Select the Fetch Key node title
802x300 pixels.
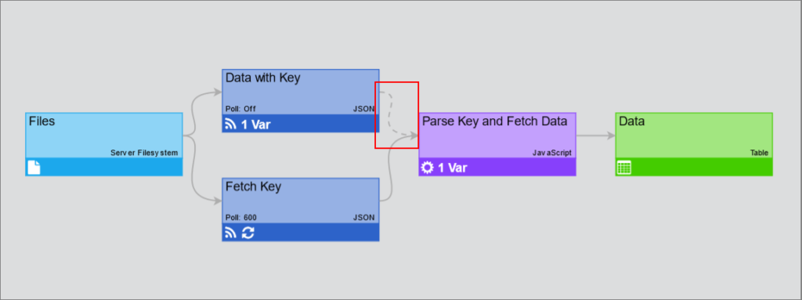pos(253,187)
